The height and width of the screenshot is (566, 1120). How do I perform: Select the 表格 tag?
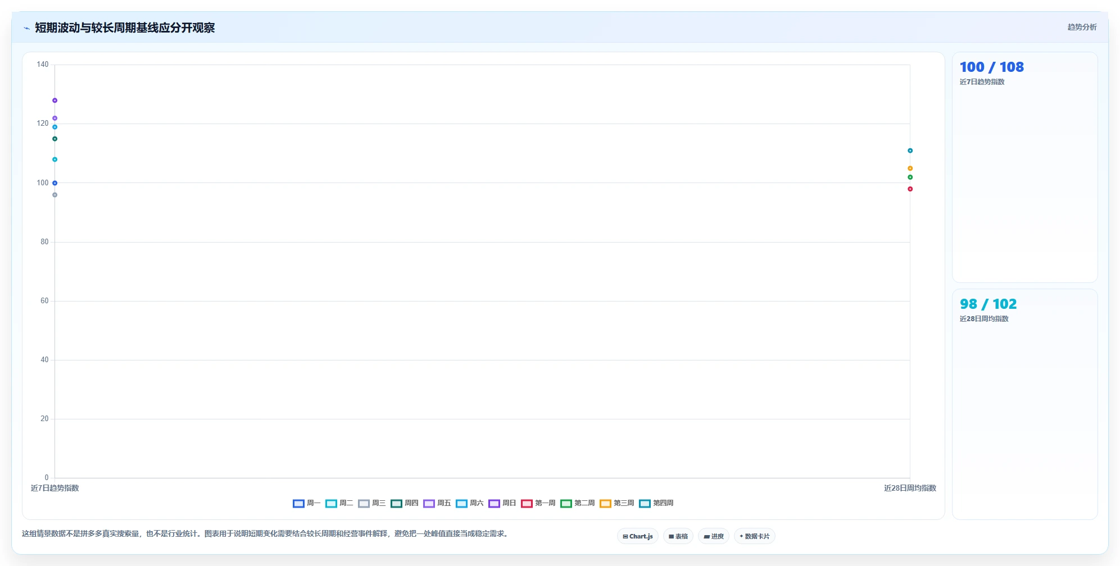click(x=678, y=536)
